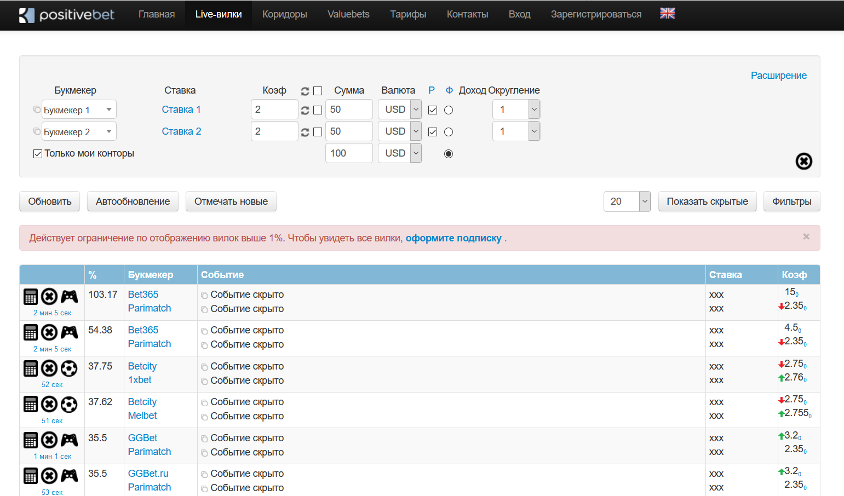Hide the GGBet Parimatch 35.5 row
The width and height of the screenshot is (844, 496).
49,440
